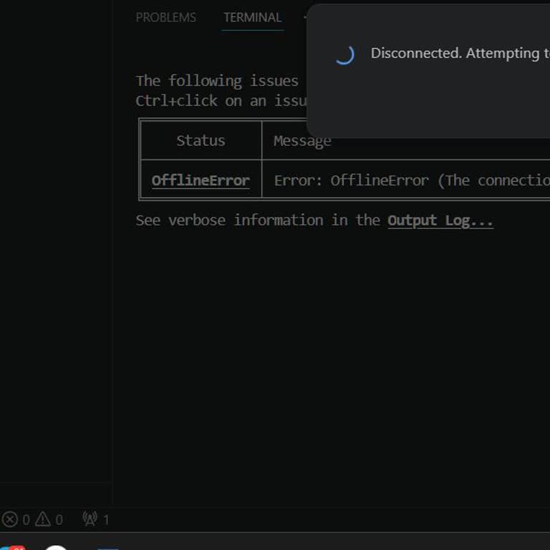Click 'The following issues' terminal line
This screenshot has width=550, height=550.
pos(217,81)
